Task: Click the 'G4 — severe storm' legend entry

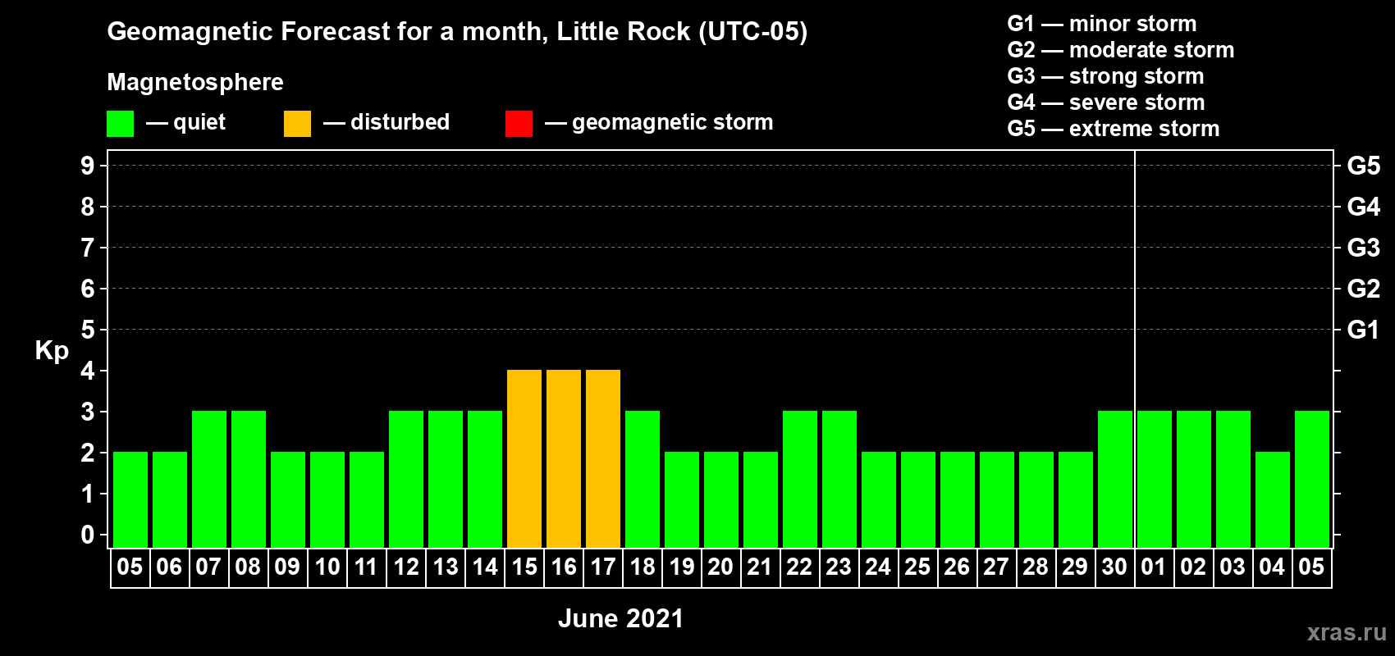Action: pos(1106,102)
